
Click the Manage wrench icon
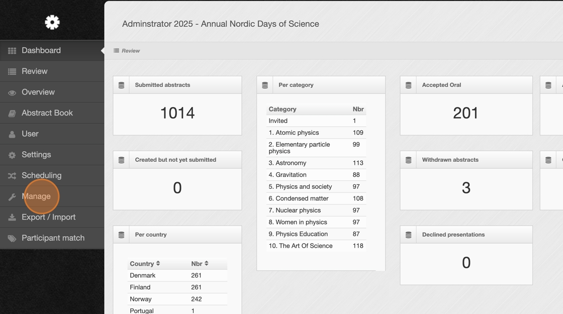tap(12, 196)
